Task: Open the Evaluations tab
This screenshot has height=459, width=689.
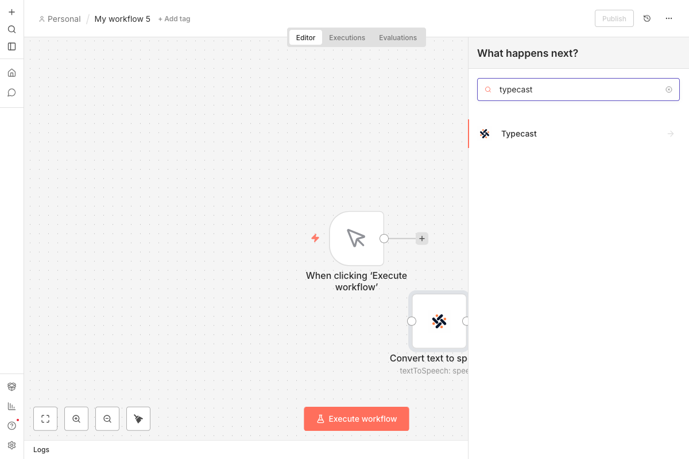Action: (397, 37)
